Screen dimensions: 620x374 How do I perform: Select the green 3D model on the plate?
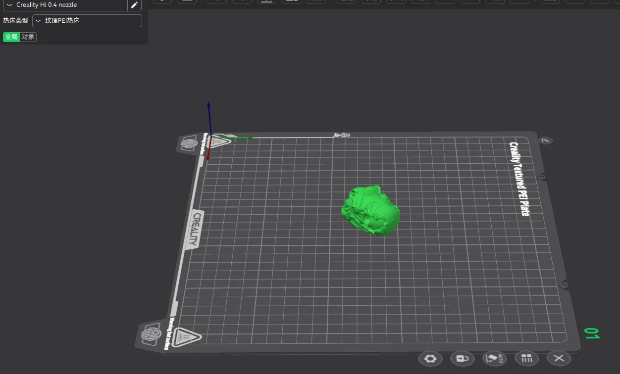371,211
